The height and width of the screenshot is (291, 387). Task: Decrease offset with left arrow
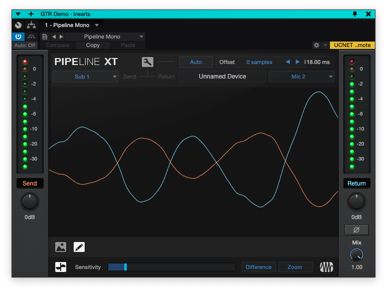click(x=288, y=62)
